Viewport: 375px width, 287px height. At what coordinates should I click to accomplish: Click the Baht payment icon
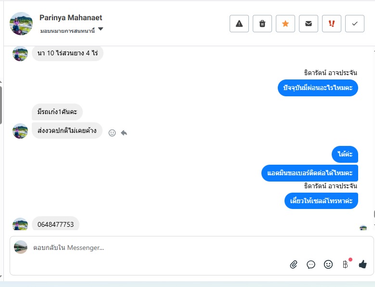(345, 264)
